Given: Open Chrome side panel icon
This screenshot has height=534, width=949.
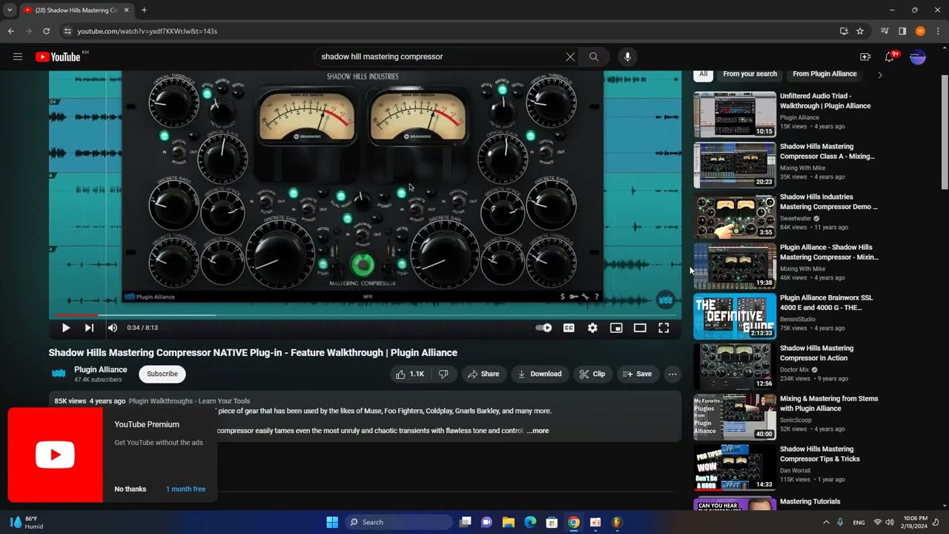Looking at the screenshot, I should [x=902, y=31].
